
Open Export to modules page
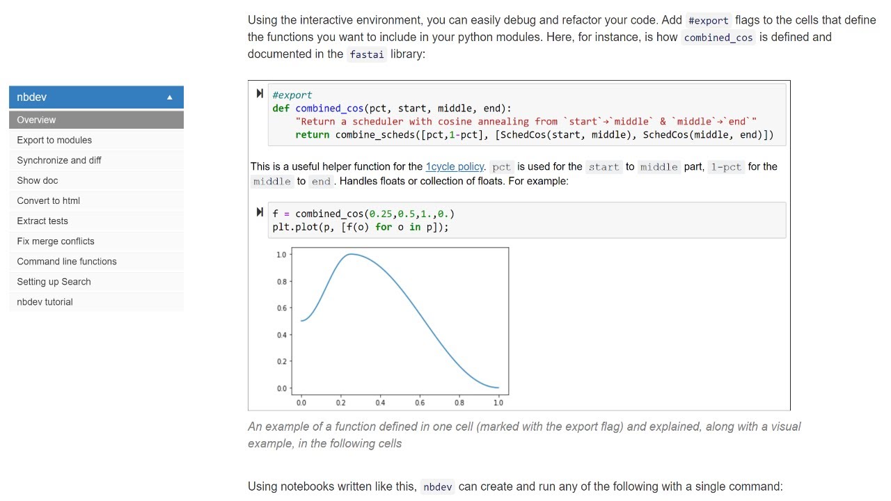[54, 140]
